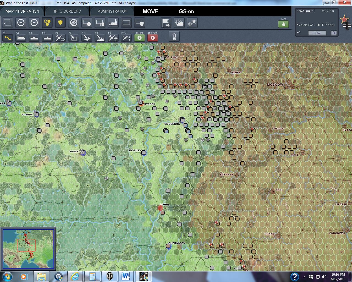Select F8 bomb city mode
This screenshot has height=282, width=352.
100,37
